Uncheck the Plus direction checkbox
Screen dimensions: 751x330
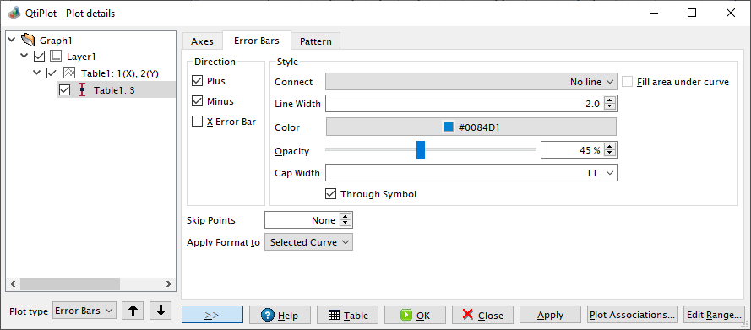click(x=197, y=81)
